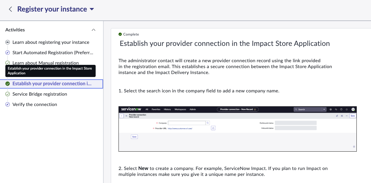Select Establish your provider connection activity
371x183 pixels.
coord(52,84)
